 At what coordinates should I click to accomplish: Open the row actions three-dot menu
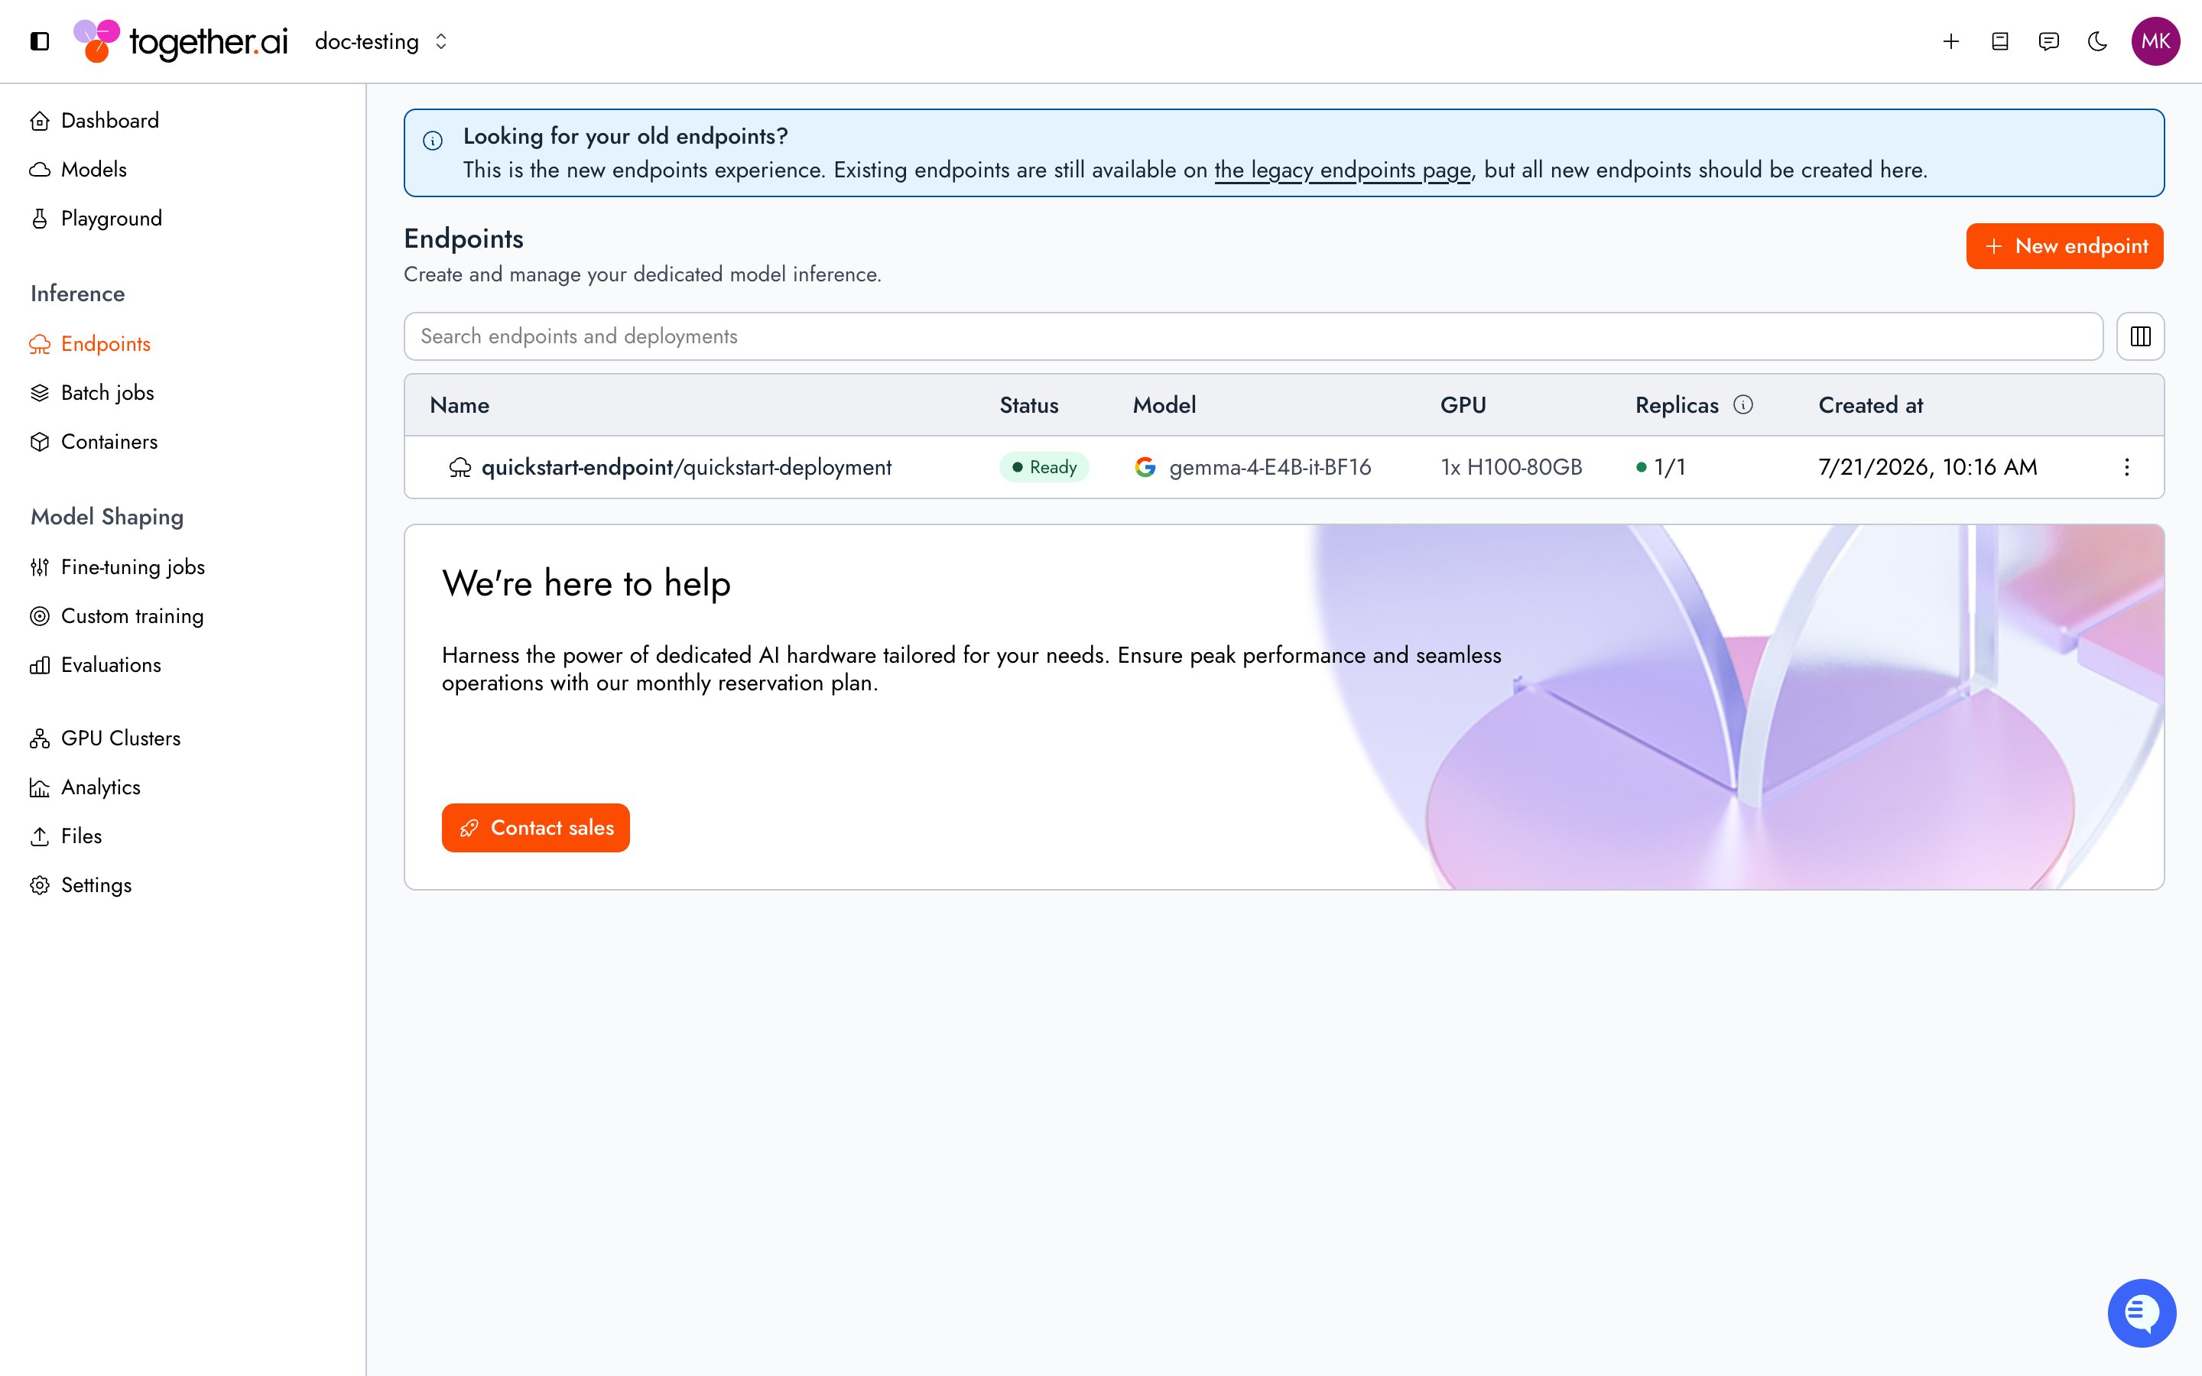point(2126,468)
